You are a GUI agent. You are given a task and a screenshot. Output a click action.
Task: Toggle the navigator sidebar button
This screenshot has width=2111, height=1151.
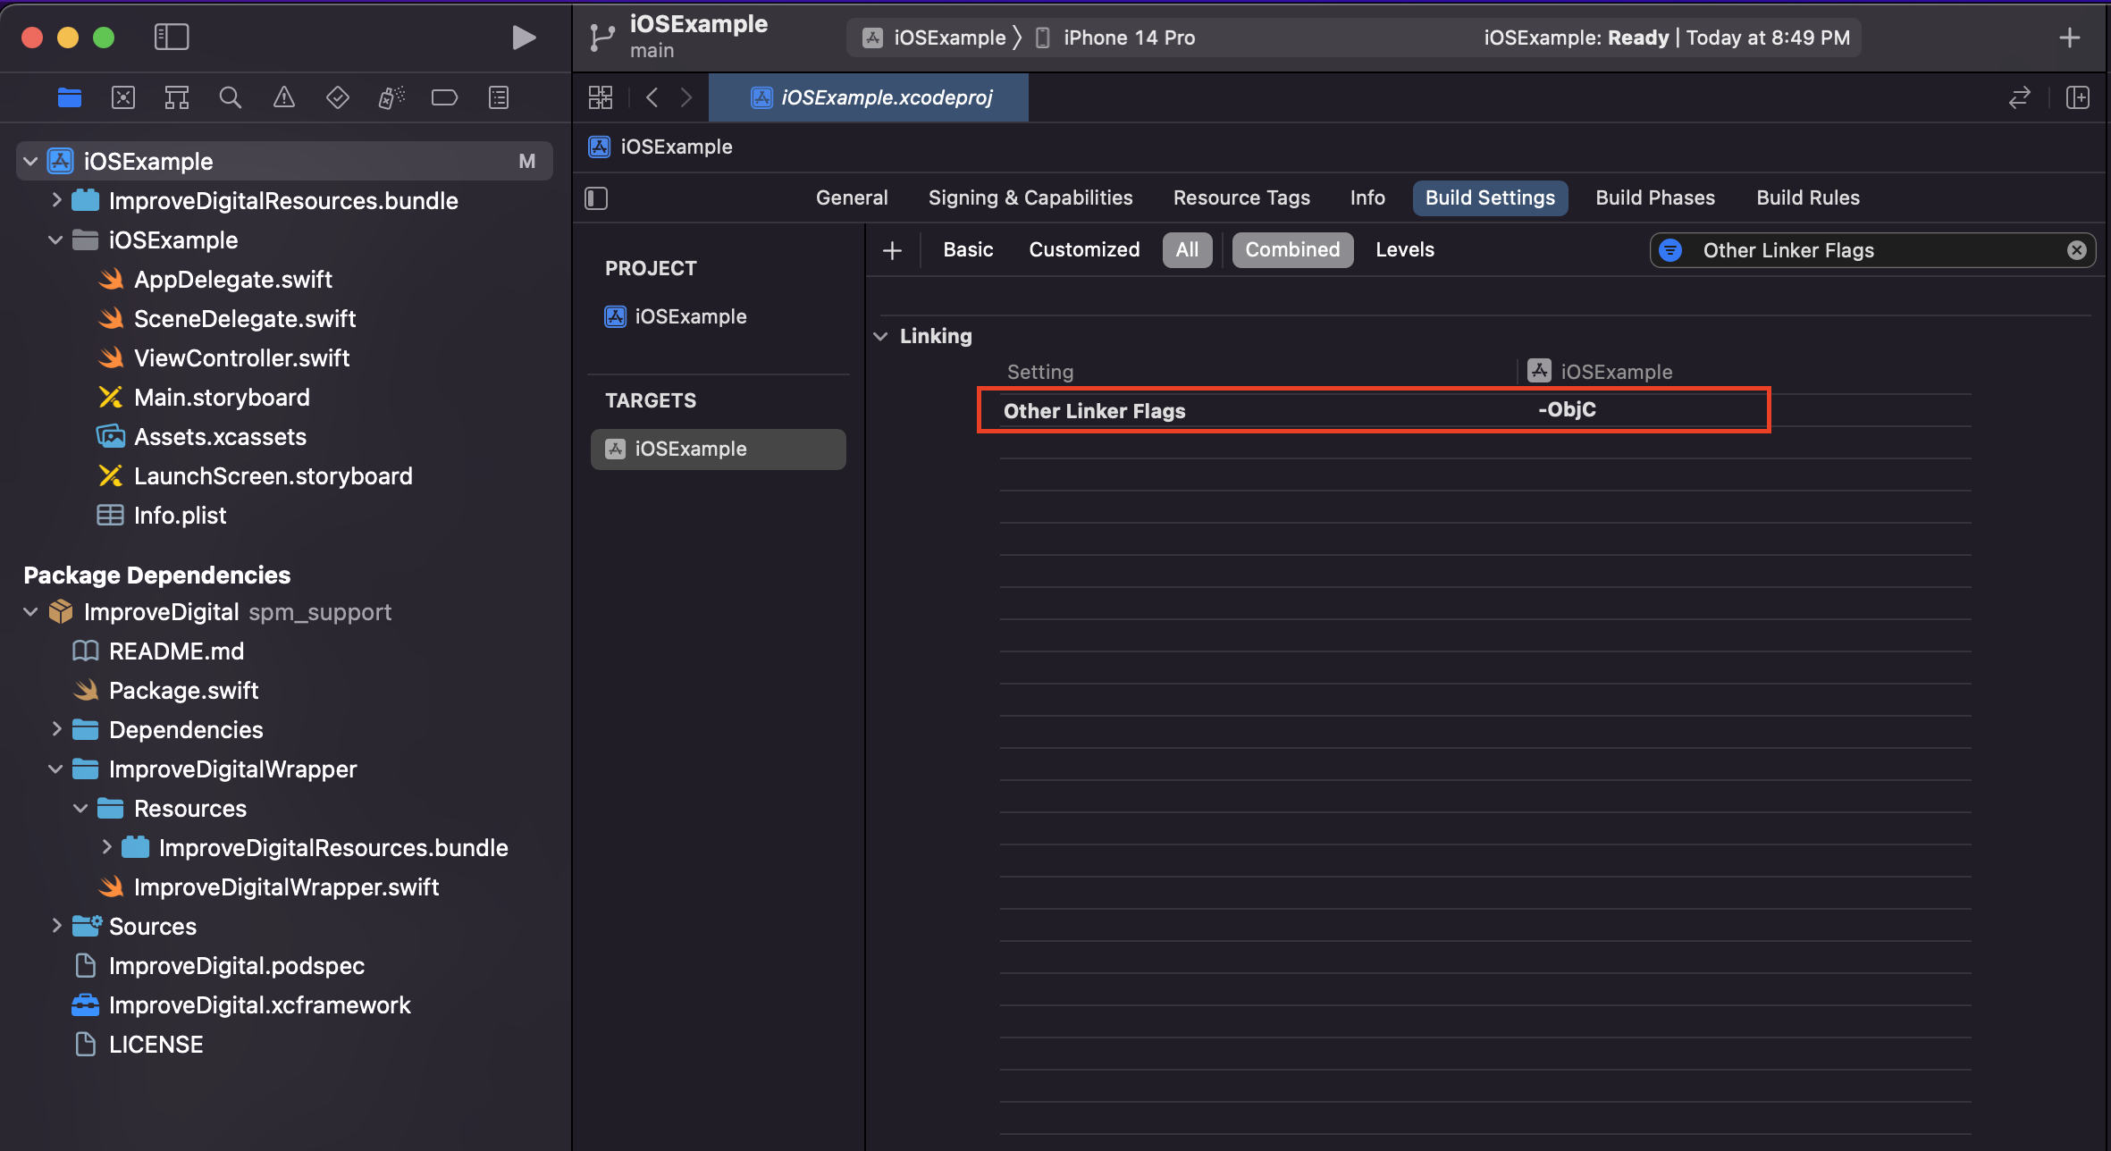coord(172,38)
